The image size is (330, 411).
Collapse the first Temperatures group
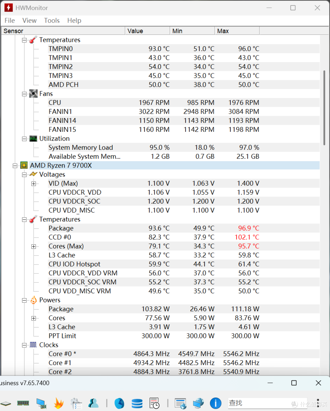24,40
